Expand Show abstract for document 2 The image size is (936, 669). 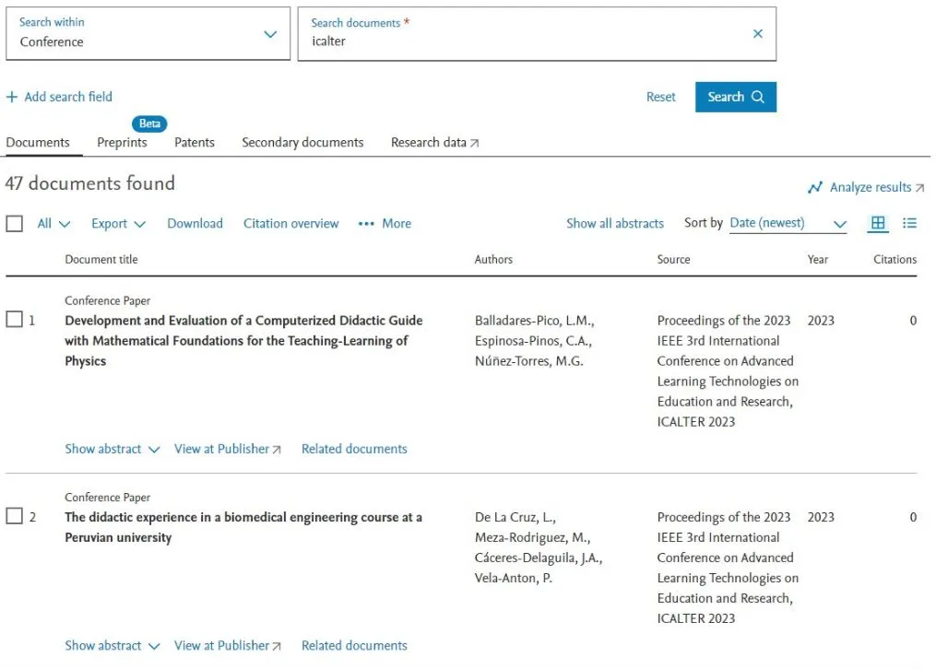click(113, 646)
